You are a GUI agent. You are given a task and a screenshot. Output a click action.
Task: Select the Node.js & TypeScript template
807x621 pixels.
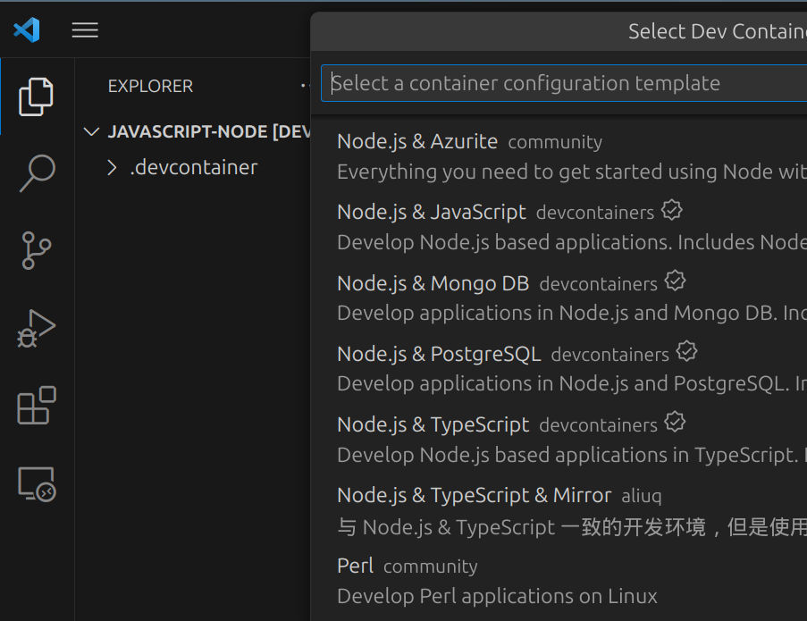433,424
